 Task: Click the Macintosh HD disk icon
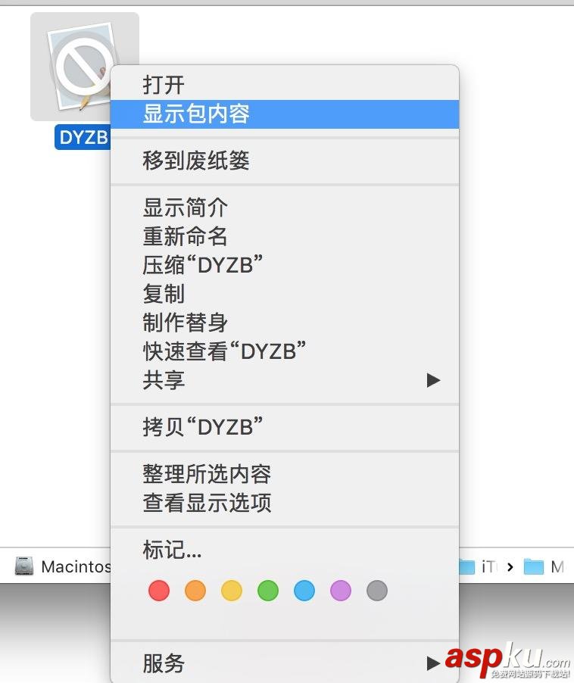click(25, 566)
